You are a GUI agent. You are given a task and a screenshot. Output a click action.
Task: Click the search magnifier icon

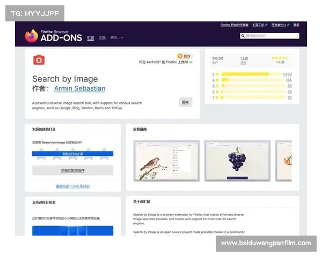click(x=243, y=36)
